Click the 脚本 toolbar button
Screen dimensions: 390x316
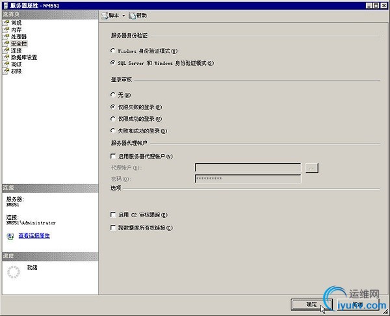(110, 16)
